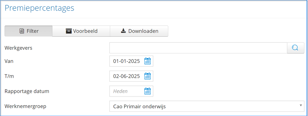Screen dimensions: 308x116
Task: Click the Van date field showing 01-01-2025
Action: point(131,61)
